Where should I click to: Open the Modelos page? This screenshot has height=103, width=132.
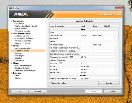pos(18,58)
